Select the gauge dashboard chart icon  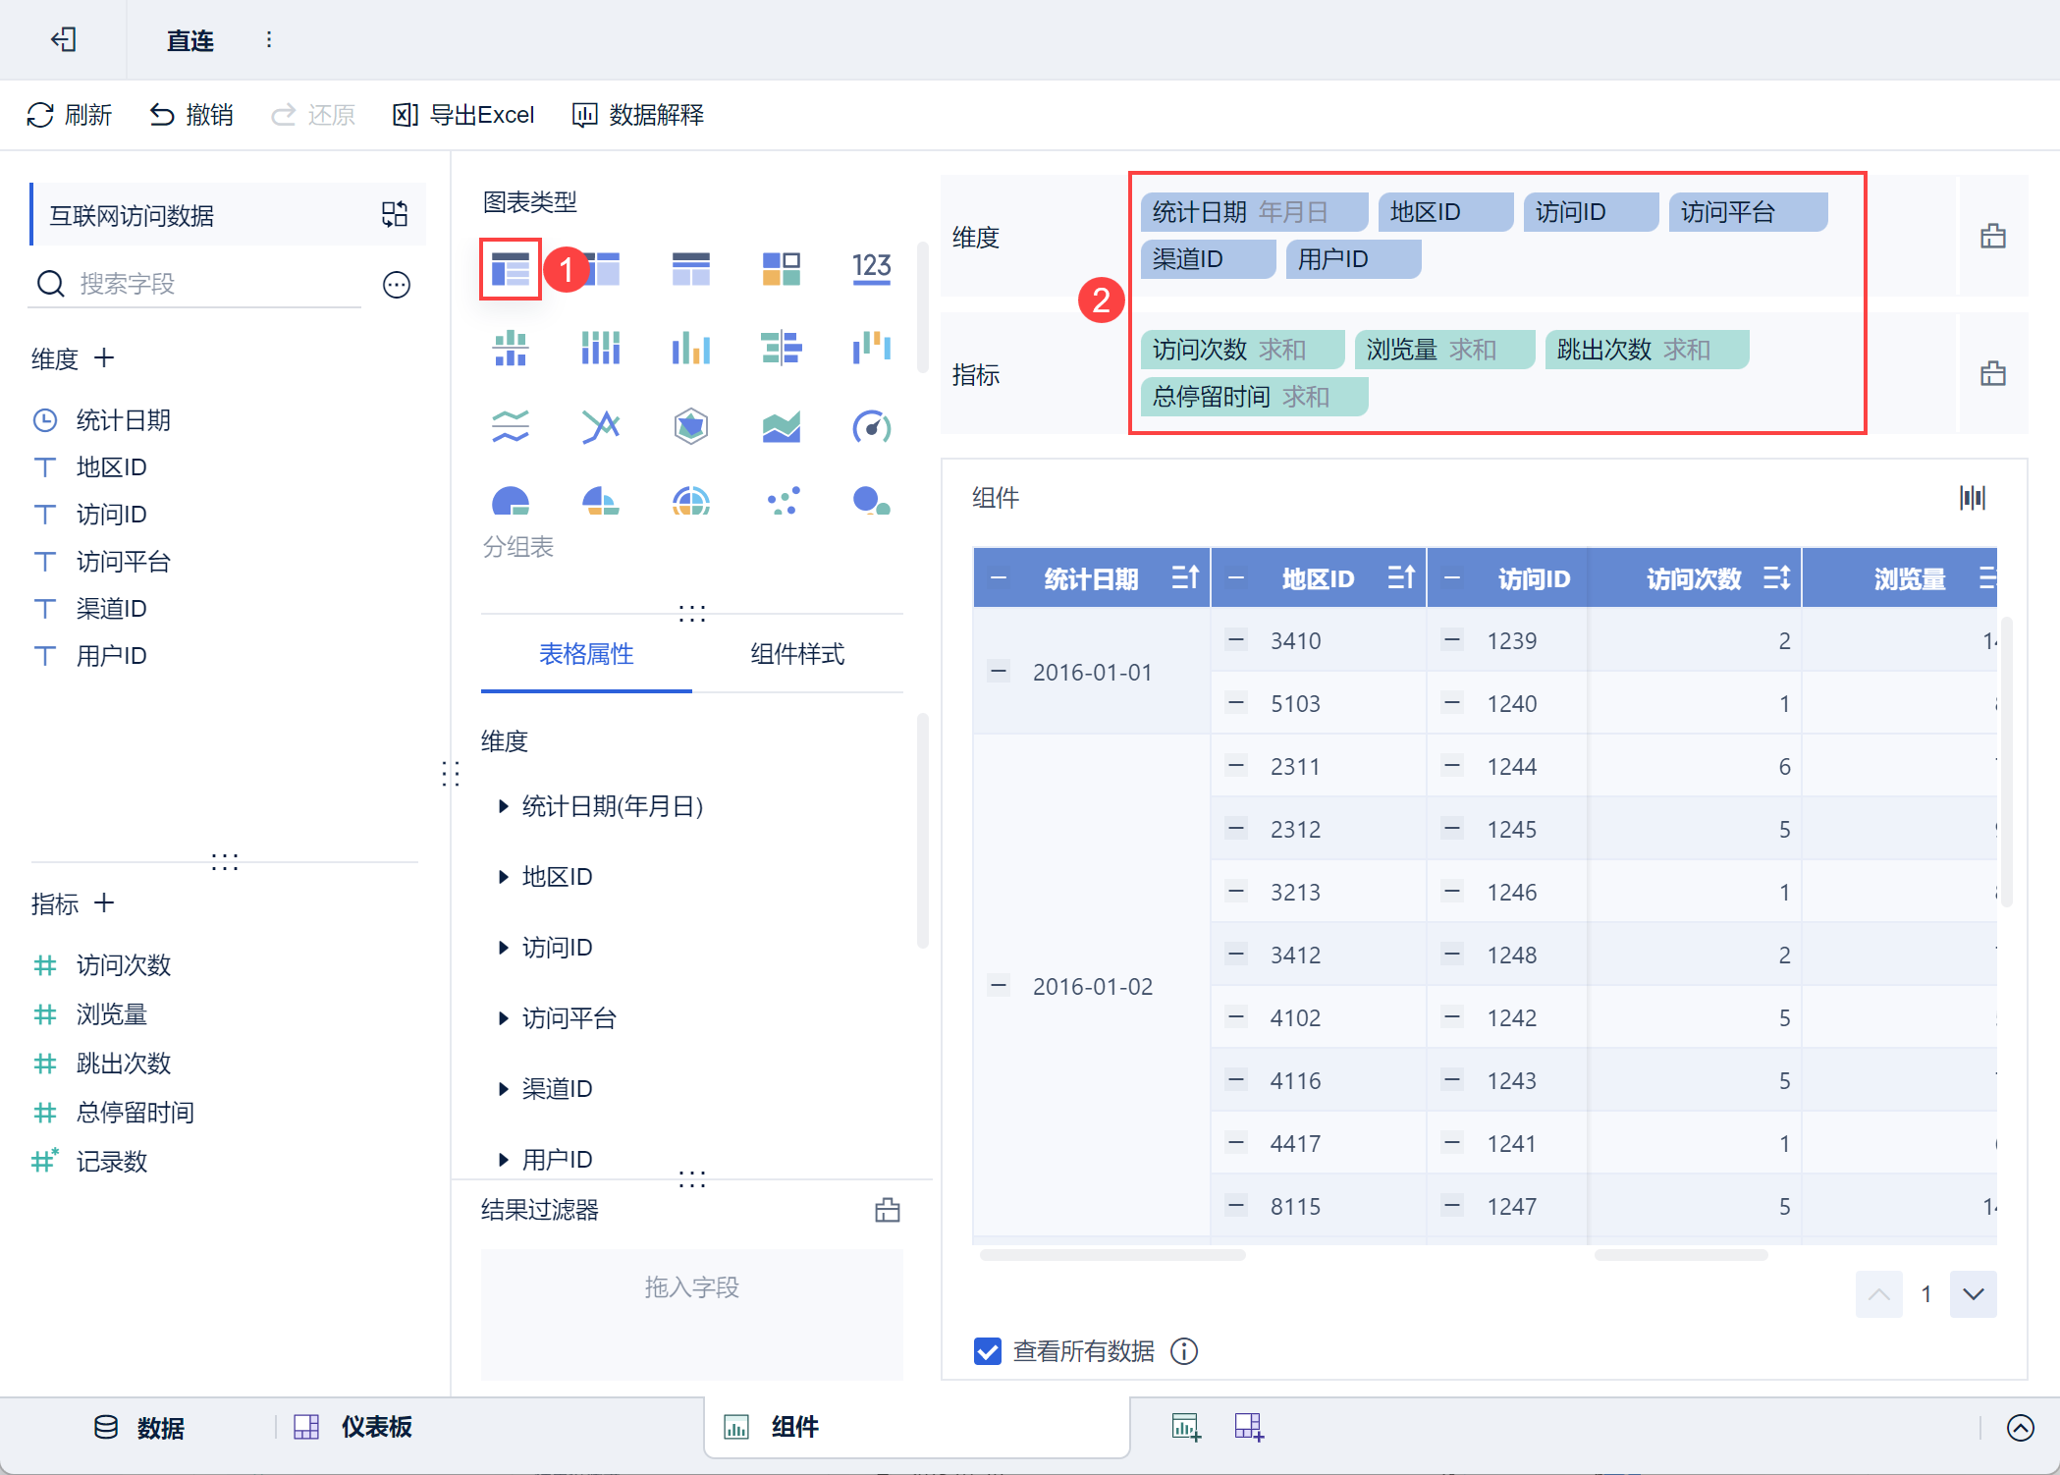click(871, 426)
